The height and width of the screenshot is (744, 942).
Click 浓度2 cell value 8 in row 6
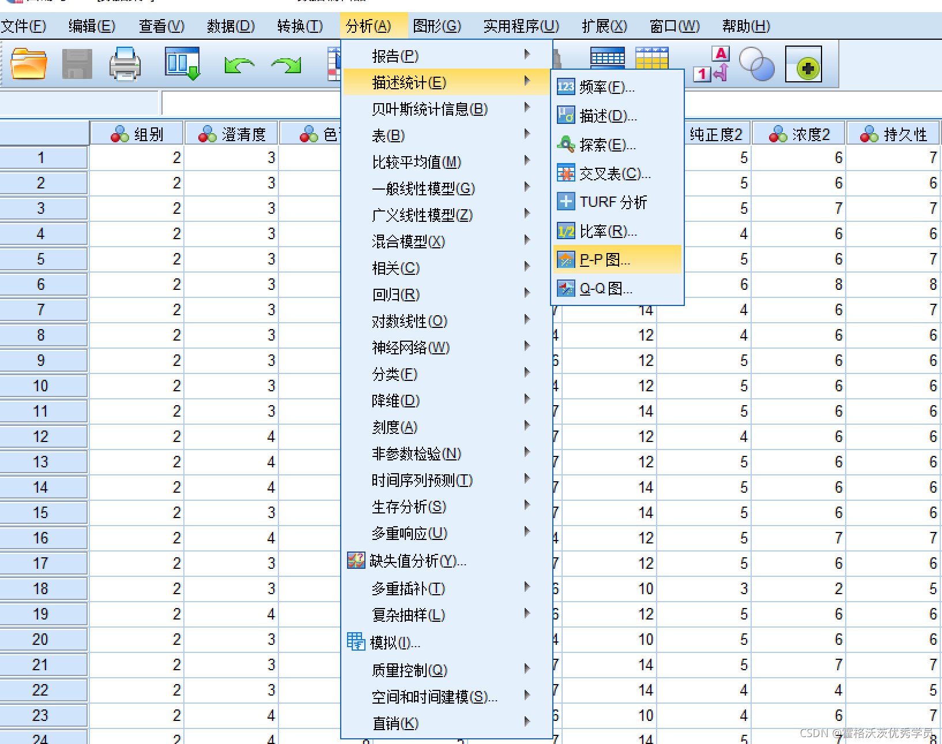(798, 284)
